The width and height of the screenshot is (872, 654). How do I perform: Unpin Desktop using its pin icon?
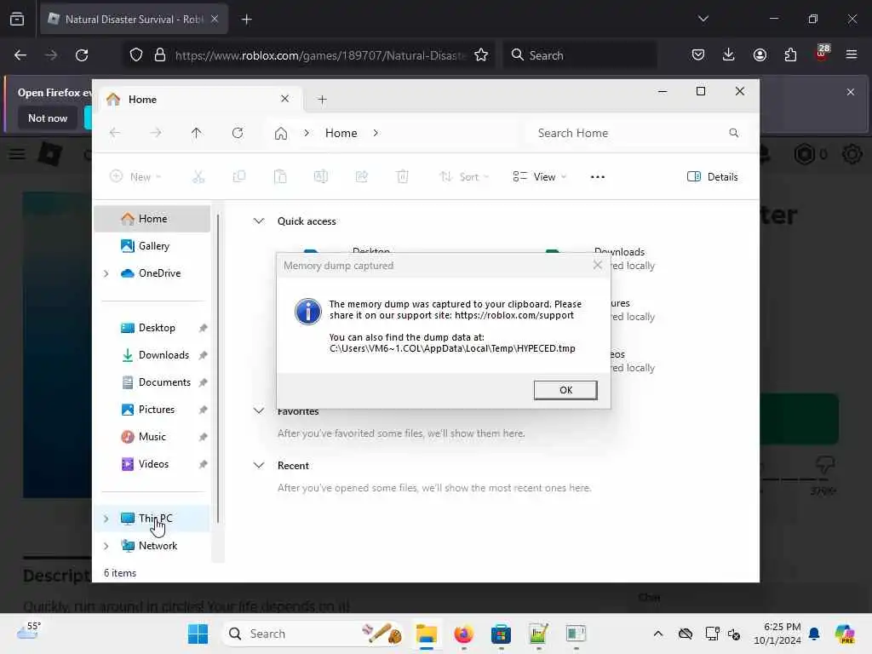click(203, 328)
